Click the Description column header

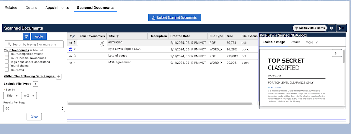158,36
